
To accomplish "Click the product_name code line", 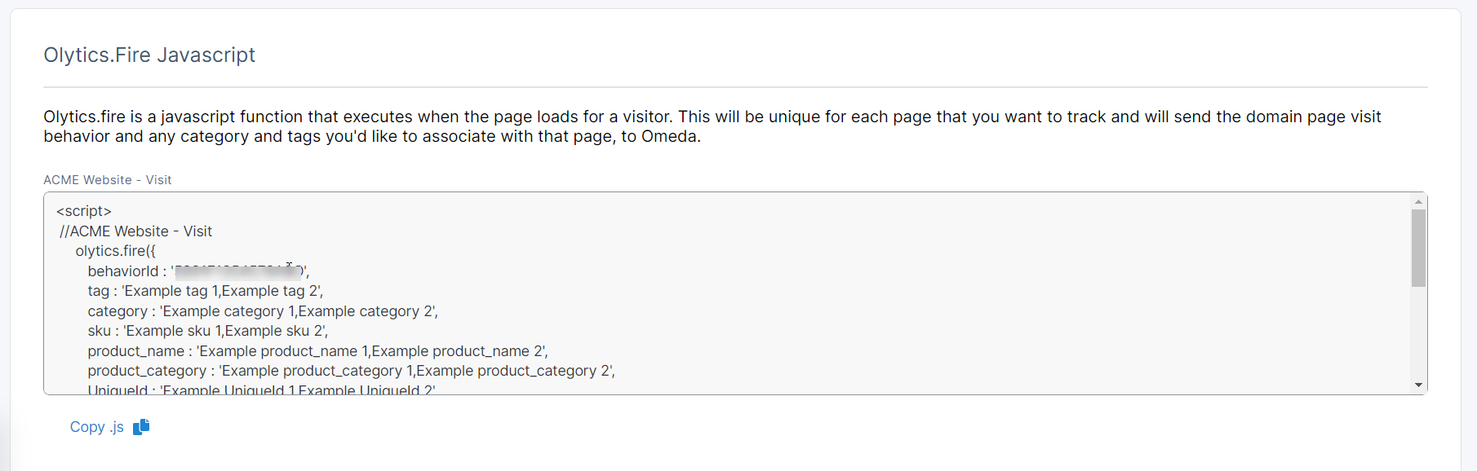I will coord(317,351).
